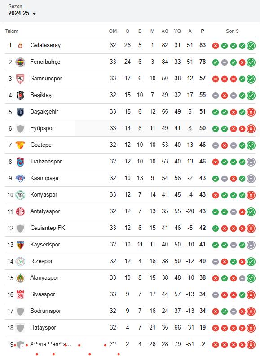Click the OM matches played column header
This screenshot has height=356, width=260.
[x=113, y=31]
